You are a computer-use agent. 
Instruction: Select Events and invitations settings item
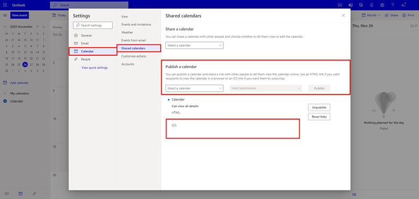[136, 25]
